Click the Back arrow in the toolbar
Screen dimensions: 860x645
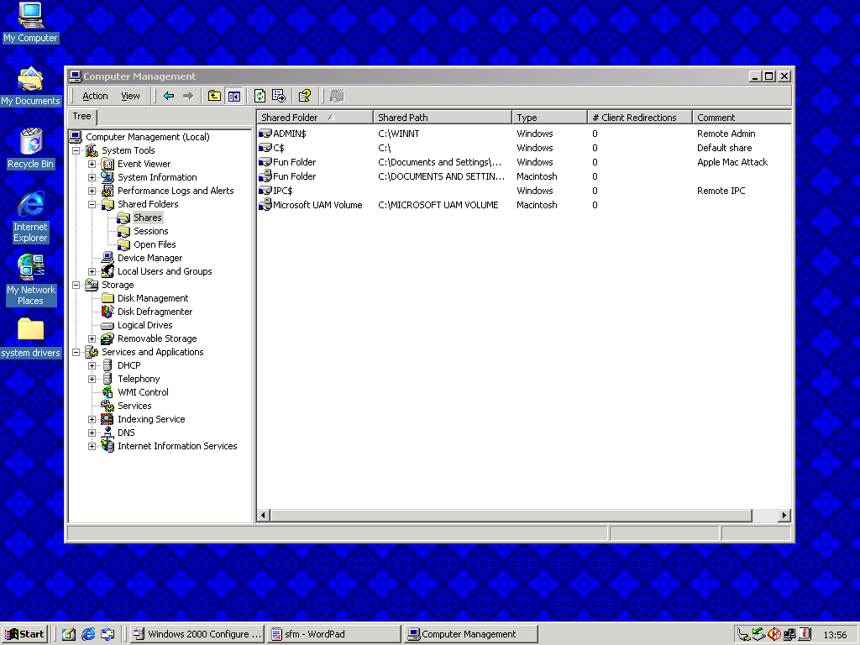click(169, 96)
